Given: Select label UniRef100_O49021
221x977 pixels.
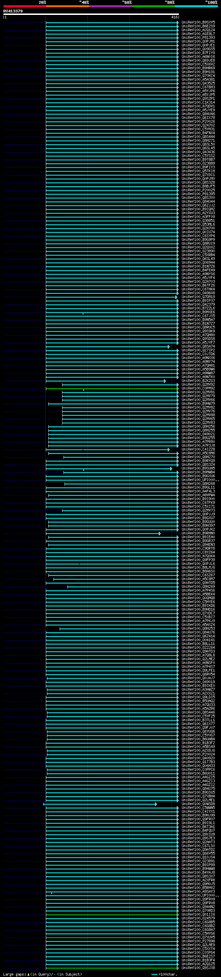Looking at the screenshot, I should coord(198,434).
